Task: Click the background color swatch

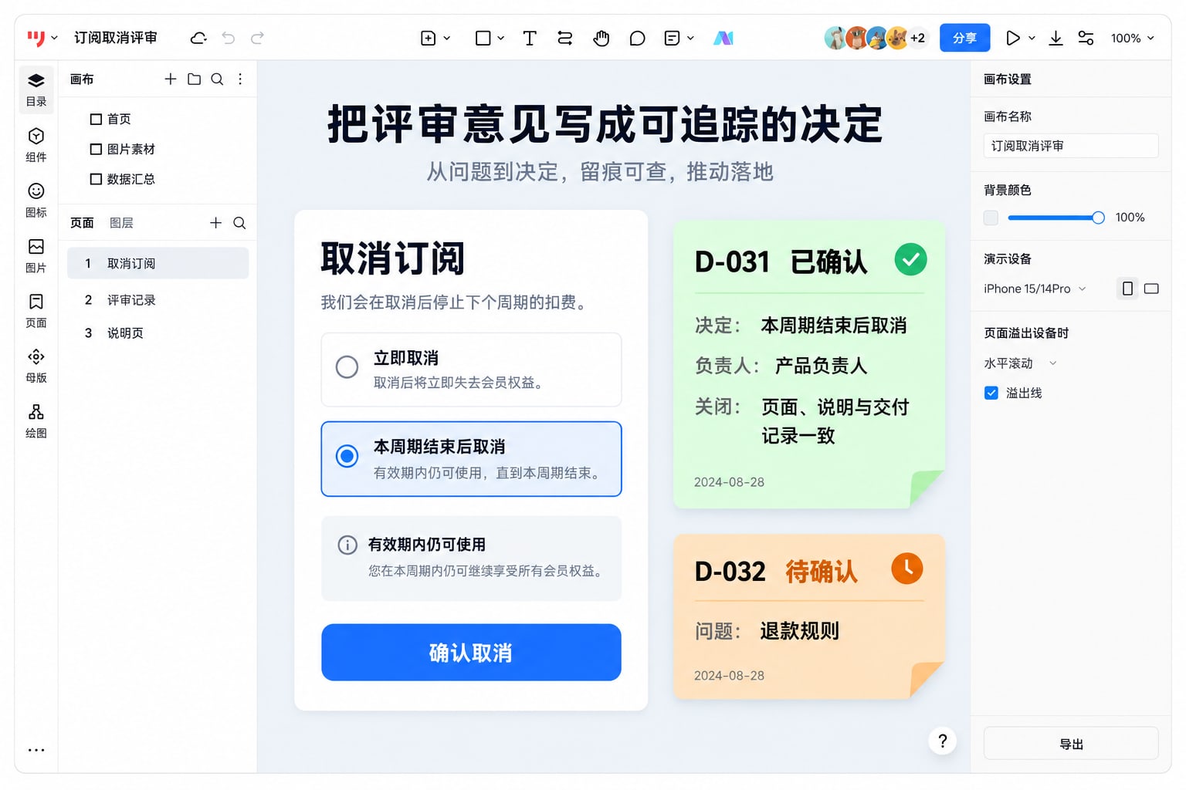Action: [991, 218]
